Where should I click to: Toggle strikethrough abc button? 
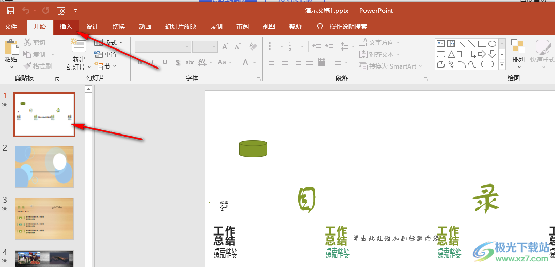(190, 62)
